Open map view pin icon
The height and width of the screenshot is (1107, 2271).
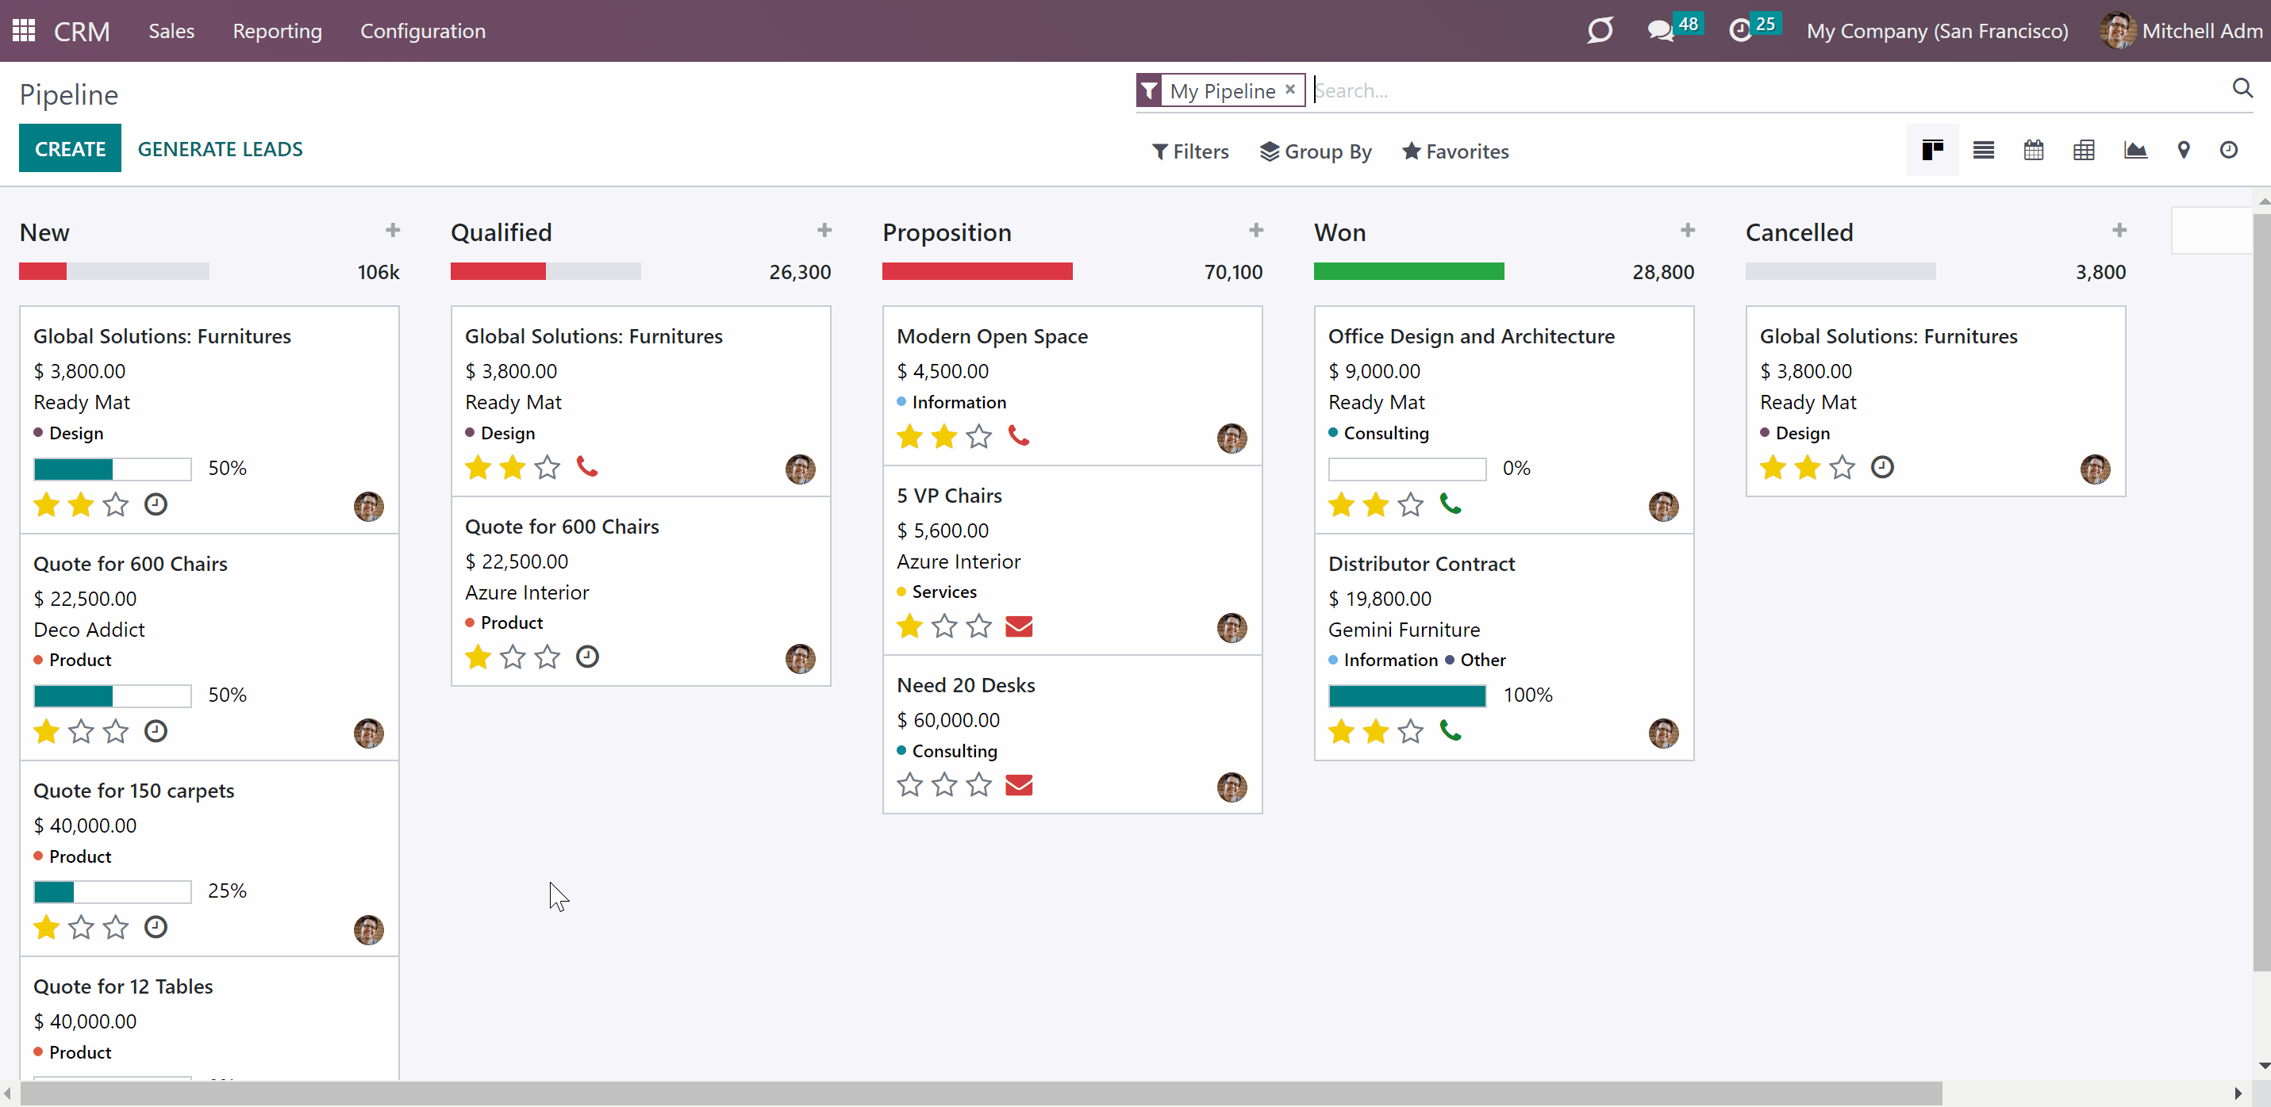(x=2184, y=151)
